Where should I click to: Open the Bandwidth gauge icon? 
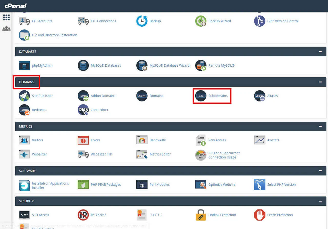142,140
